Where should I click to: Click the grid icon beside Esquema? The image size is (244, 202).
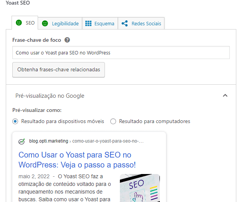coord(88,23)
